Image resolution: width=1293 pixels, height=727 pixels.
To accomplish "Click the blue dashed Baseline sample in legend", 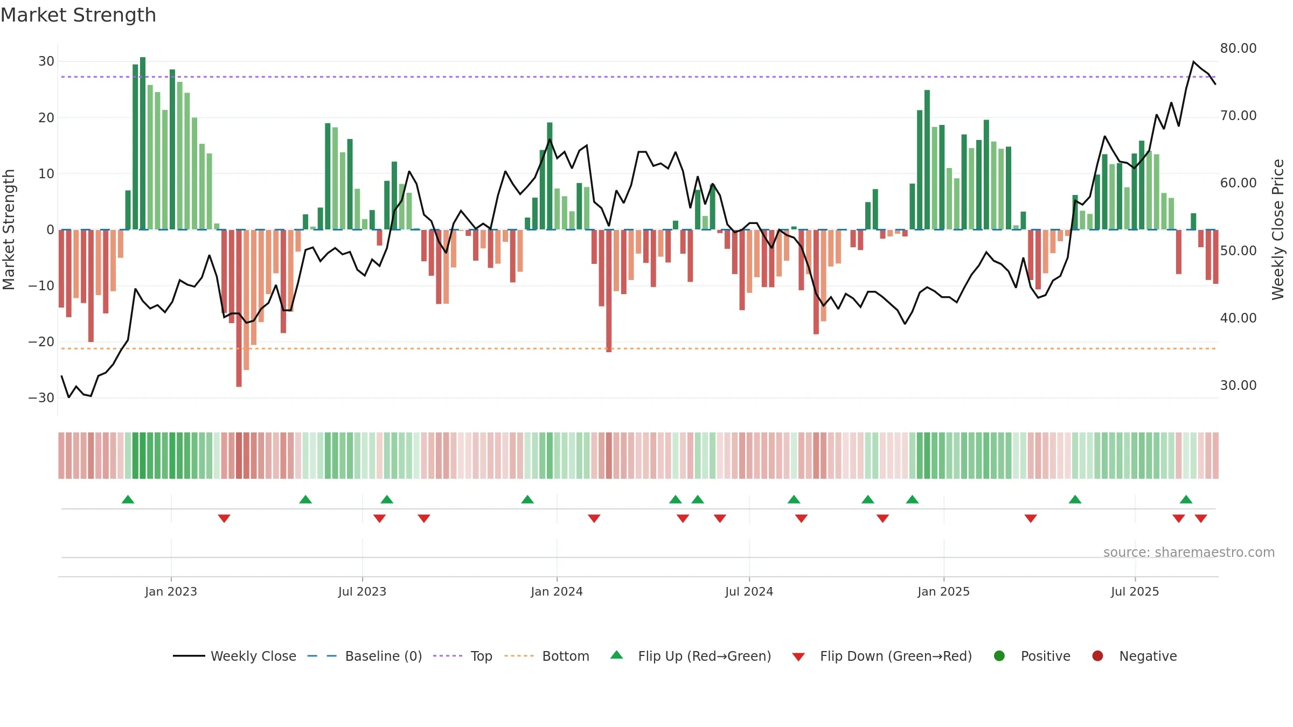I will pyautogui.click(x=322, y=656).
